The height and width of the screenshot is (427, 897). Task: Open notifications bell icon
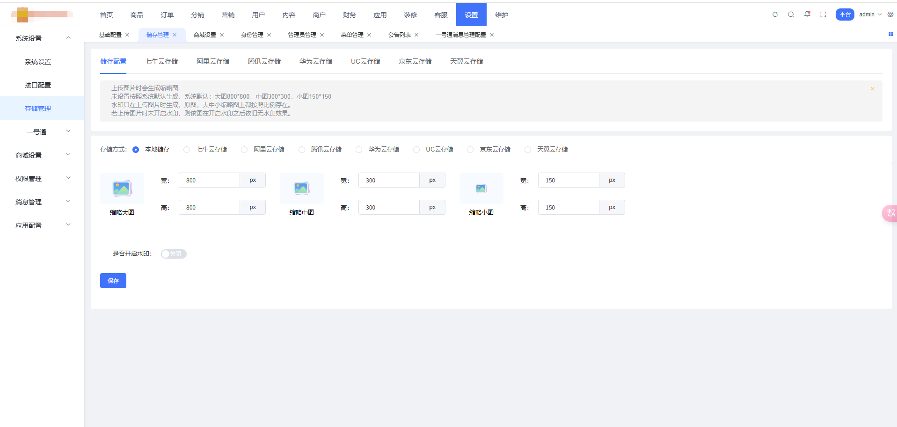pos(807,14)
